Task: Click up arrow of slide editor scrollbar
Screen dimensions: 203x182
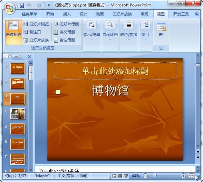Action: tap(198, 56)
